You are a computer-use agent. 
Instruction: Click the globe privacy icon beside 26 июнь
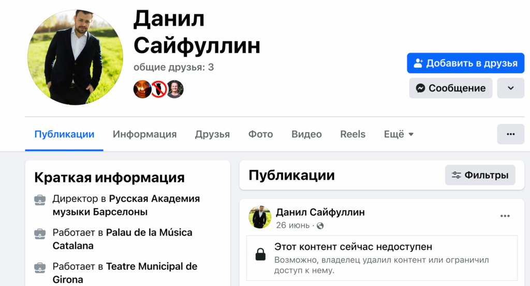[320, 226]
